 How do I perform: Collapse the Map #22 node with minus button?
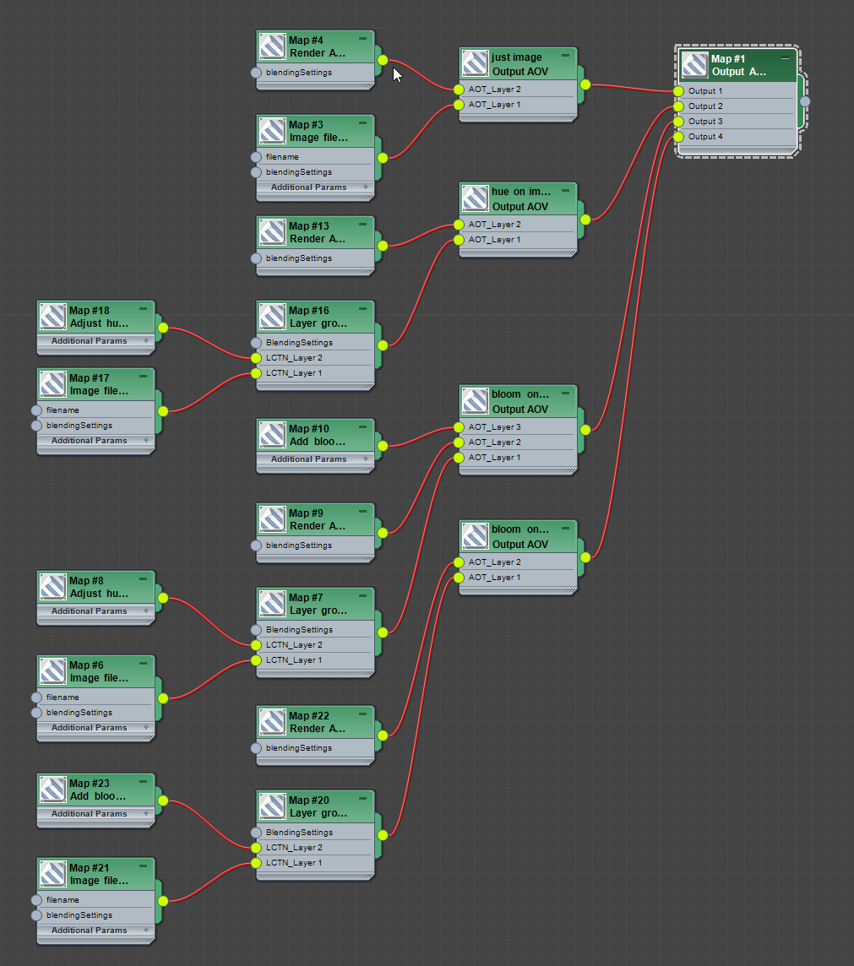point(363,714)
